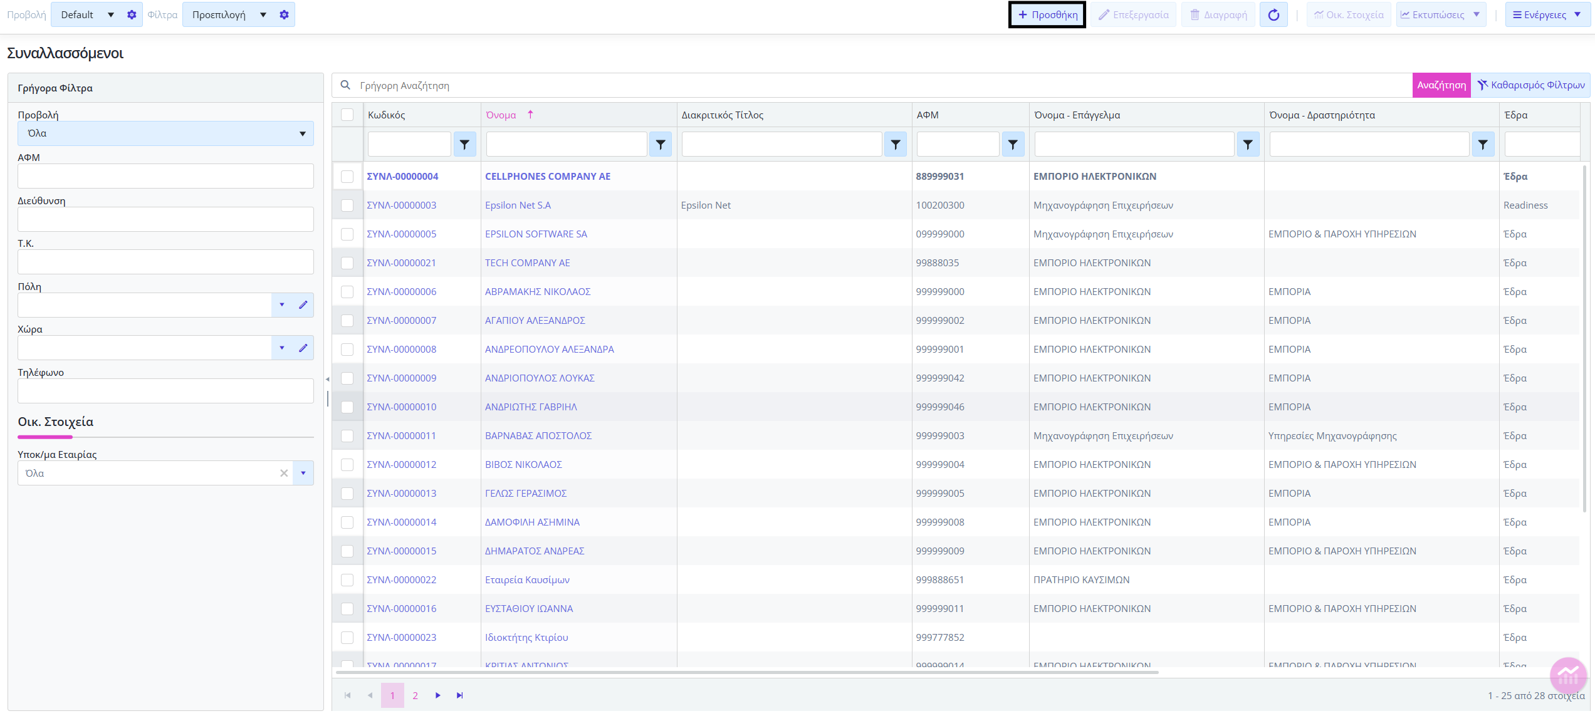Open the Προεπιλογή filter dropdown
The image size is (1595, 716).
tap(229, 14)
